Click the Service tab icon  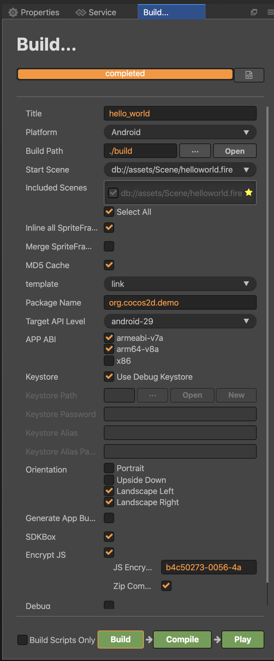pos(81,12)
